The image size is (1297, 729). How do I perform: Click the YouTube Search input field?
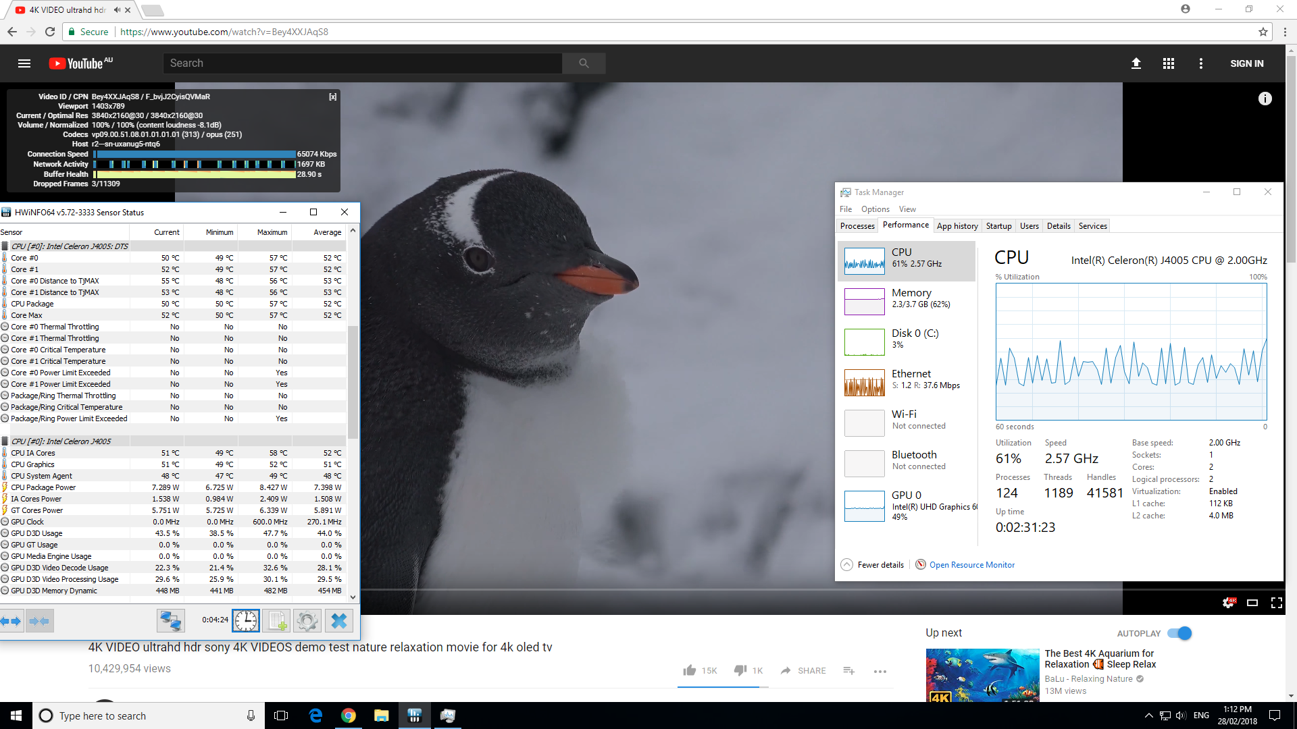pyautogui.click(x=362, y=63)
